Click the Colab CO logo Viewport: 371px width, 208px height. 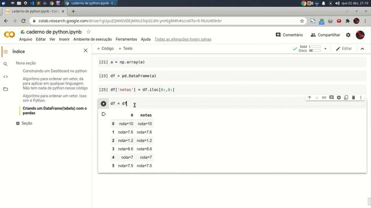pos(9,35)
